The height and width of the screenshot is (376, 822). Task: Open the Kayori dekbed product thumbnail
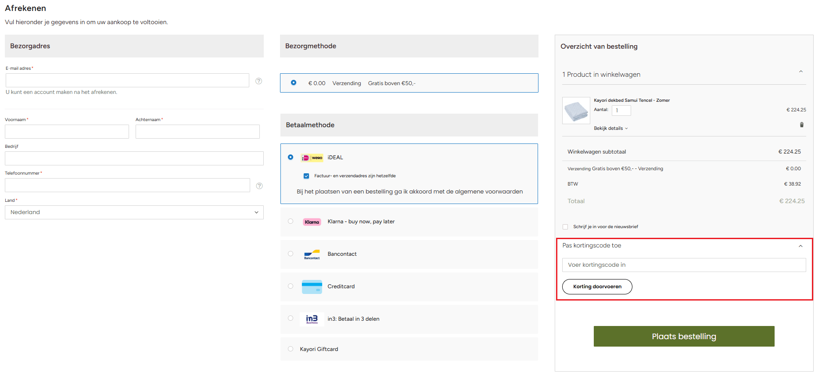tap(576, 111)
